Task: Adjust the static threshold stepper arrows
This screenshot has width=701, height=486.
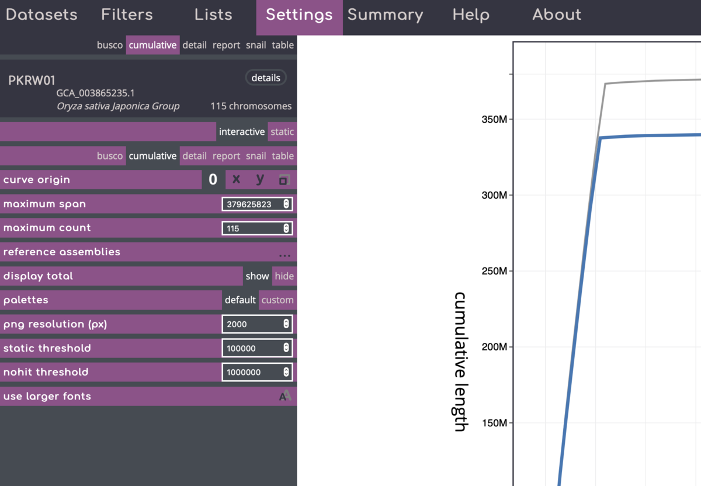Action: point(286,348)
